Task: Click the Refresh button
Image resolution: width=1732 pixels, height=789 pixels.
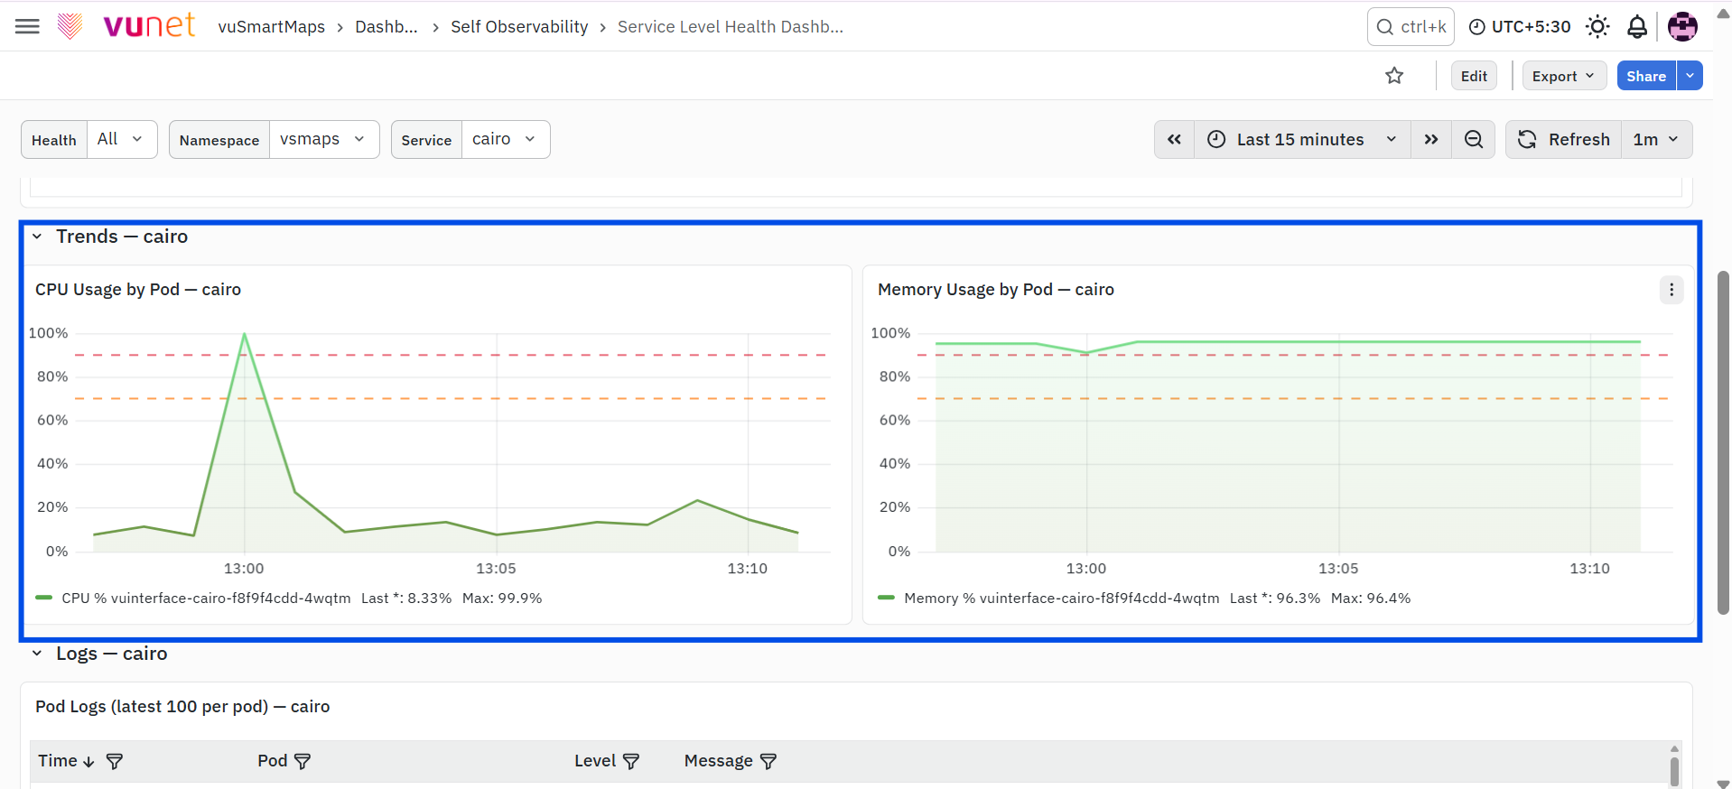Action: [x=1564, y=139]
